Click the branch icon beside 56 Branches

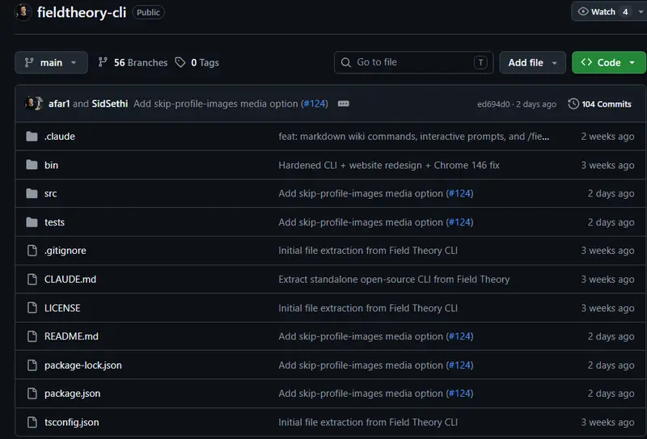pos(103,62)
